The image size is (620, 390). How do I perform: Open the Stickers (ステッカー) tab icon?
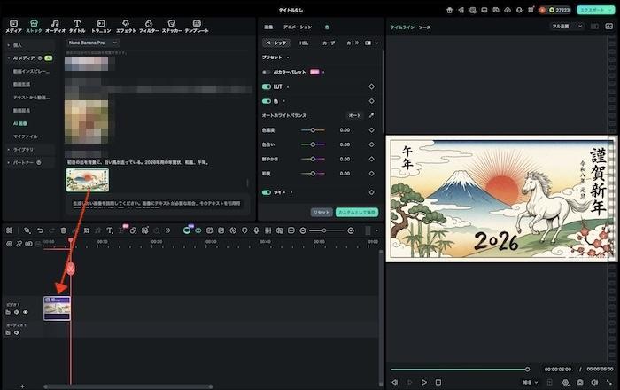171,24
